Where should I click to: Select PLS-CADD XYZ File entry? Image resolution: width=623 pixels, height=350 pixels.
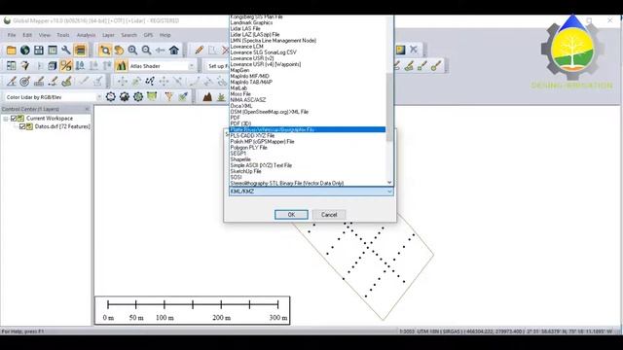(x=308, y=136)
